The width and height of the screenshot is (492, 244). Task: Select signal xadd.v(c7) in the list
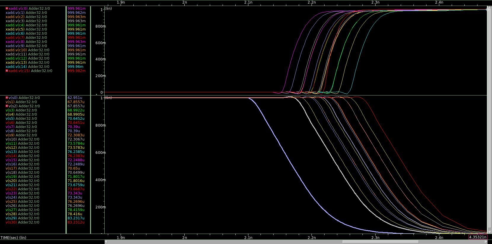coord(26,38)
